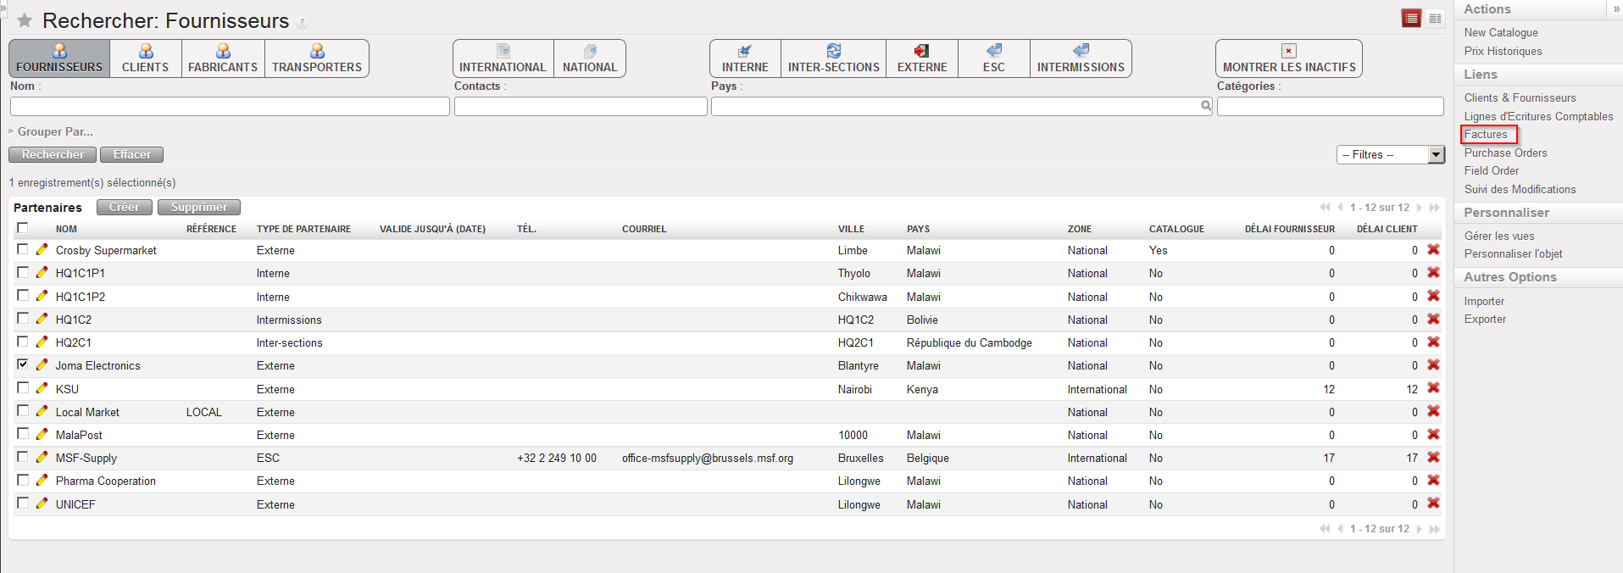
Task: Tick the checkbox for Local Market
Action: (x=23, y=411)
